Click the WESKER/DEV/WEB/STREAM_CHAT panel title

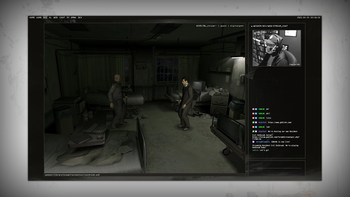tap(270, 26)
